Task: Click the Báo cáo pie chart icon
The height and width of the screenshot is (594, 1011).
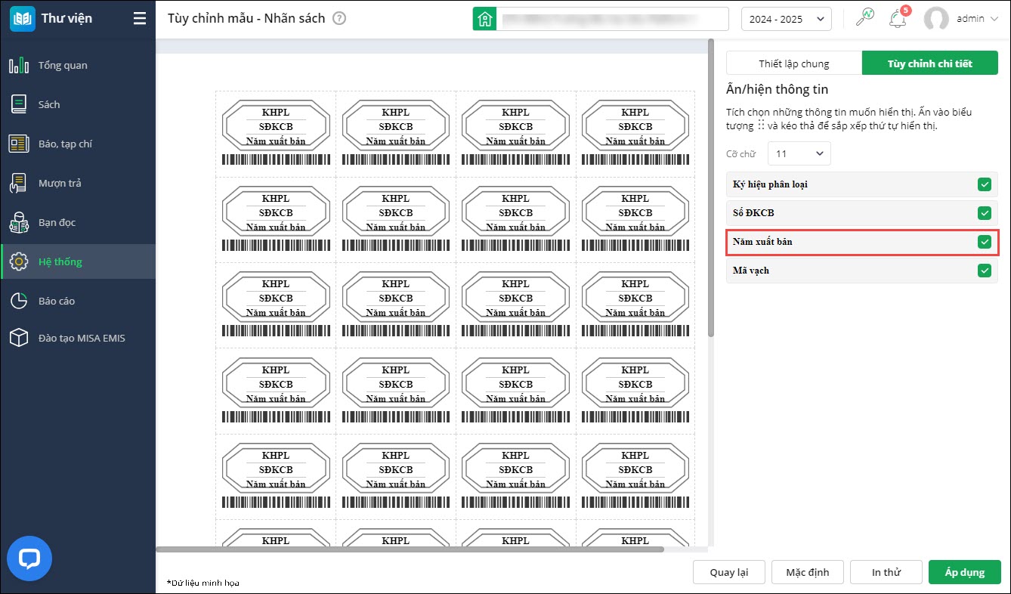Action: click(19, 301)
